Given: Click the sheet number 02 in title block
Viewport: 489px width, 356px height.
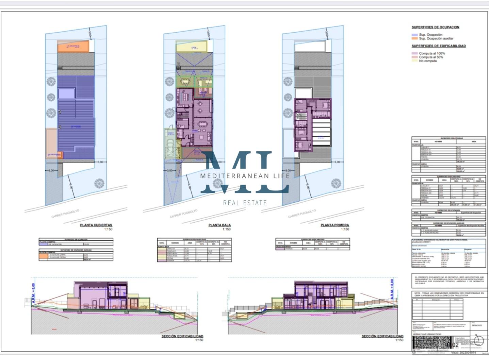Looking at the screenshot, I should pyautogui.click(x=455, y=345).
